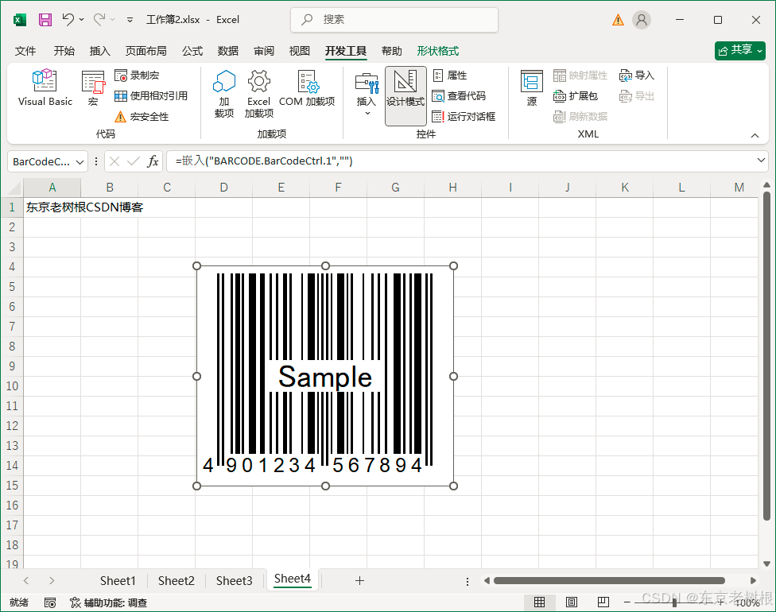Open the Add-ins (加载项) button
The width and height of the screenshot is (776, 612).
(223, 93)
